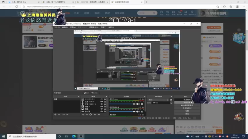Viewport: 248px width, 139px height.
Task: Click the source Filters button
Action: [x=95, y=93]
